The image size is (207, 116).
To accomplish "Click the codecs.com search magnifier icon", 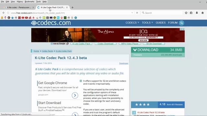I will (181, 23).
